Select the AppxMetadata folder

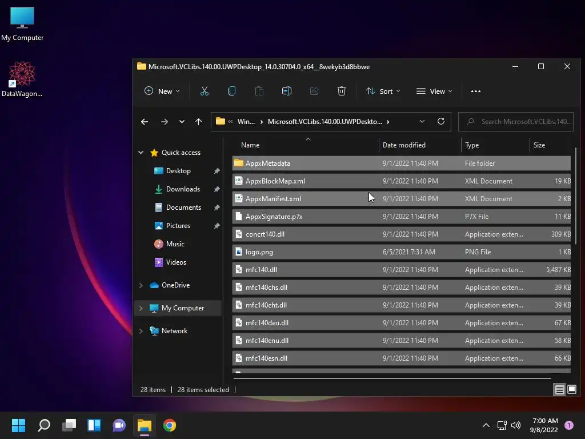pos(402,163)
